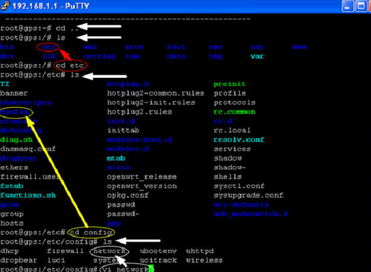Click the green terminal cursor block

tap(151, 269)
